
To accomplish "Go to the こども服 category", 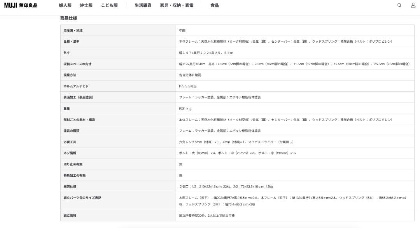I will (x=109, y=5).
